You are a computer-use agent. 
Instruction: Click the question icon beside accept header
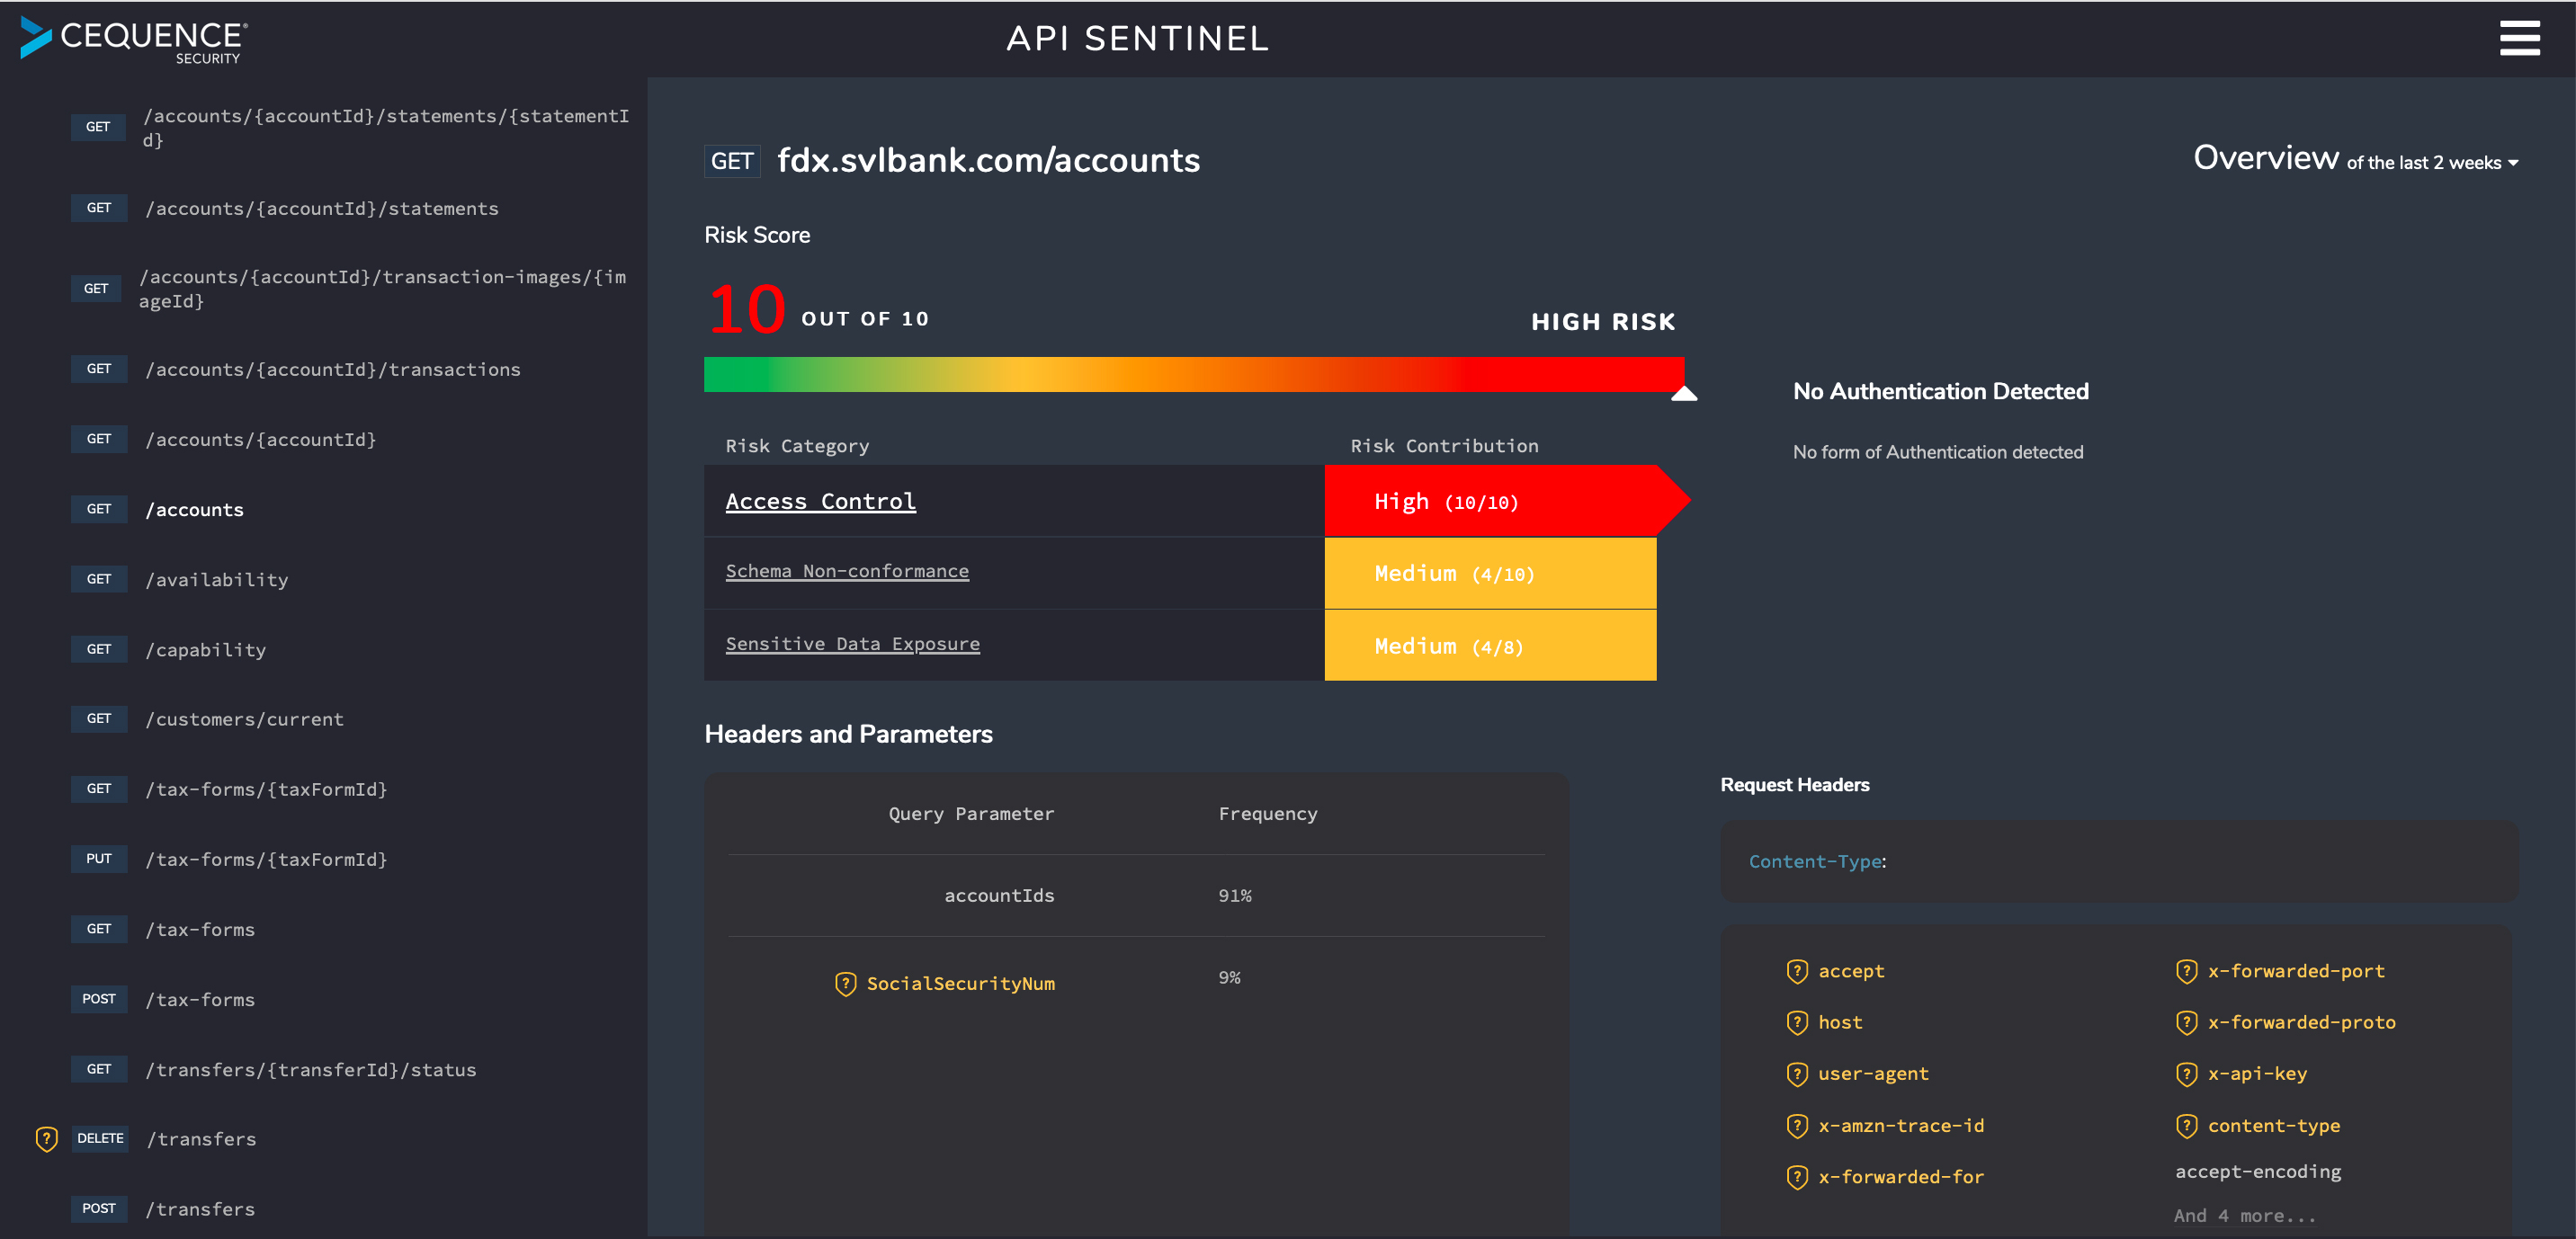click(1796, 970)
